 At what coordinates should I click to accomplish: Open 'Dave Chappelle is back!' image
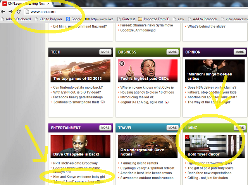pos(81,147)
